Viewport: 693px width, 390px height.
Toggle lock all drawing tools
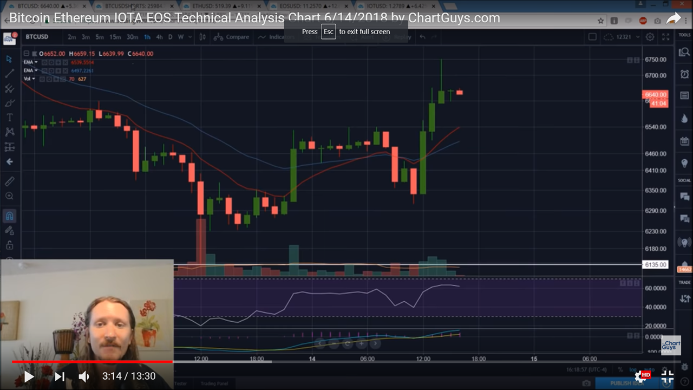point(9,245)
